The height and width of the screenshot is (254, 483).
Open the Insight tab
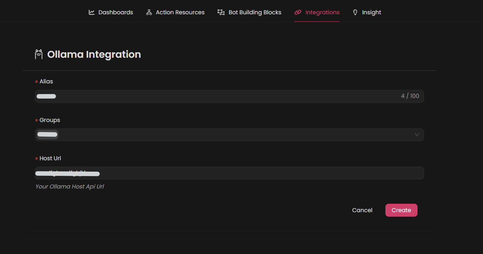[x=367, y=12]
